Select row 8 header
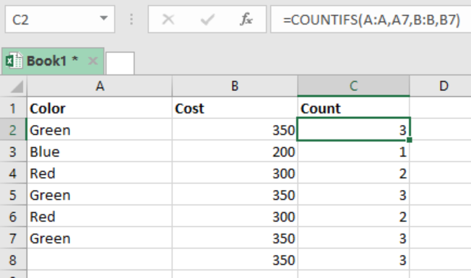The height and width of the screenshot is (278, 471). (13, 259)
